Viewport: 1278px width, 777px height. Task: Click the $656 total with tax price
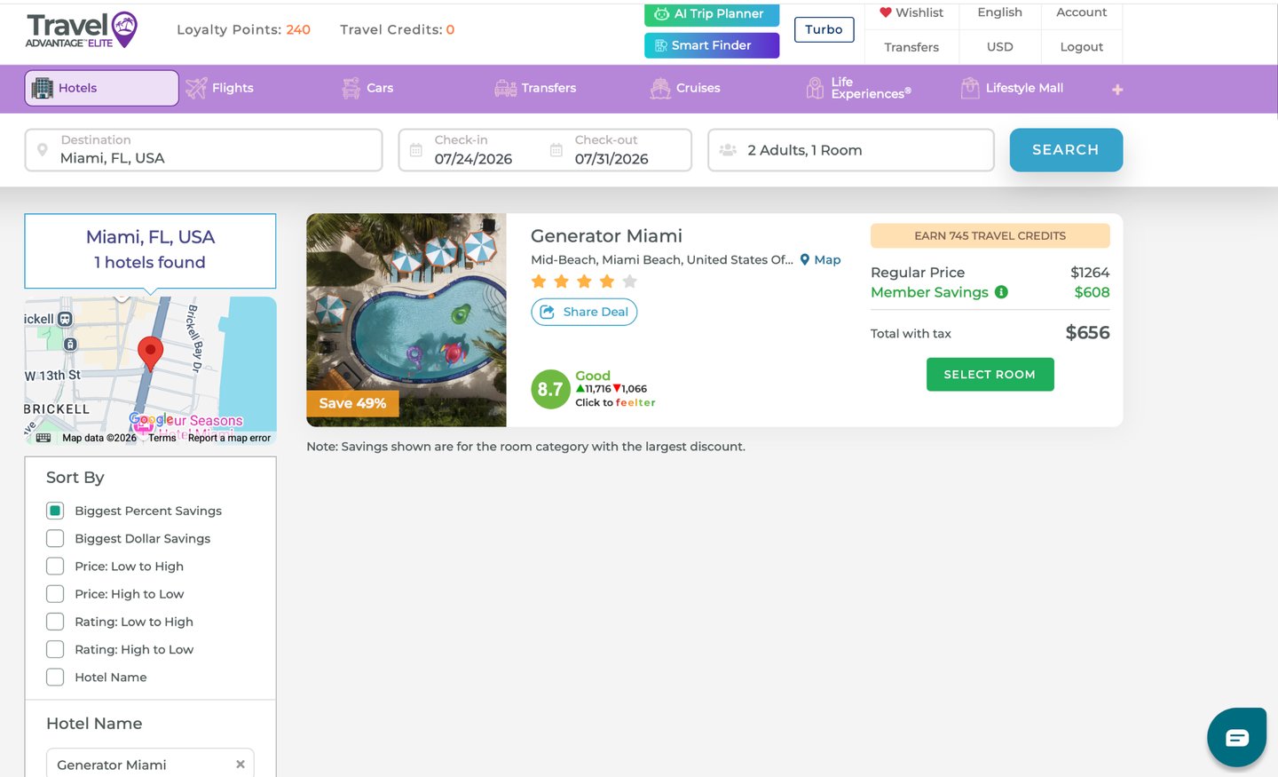[x=1087, y=333]
